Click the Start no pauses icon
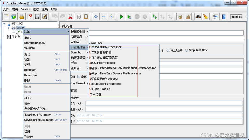The image size is (249, 140). [129, 17]
